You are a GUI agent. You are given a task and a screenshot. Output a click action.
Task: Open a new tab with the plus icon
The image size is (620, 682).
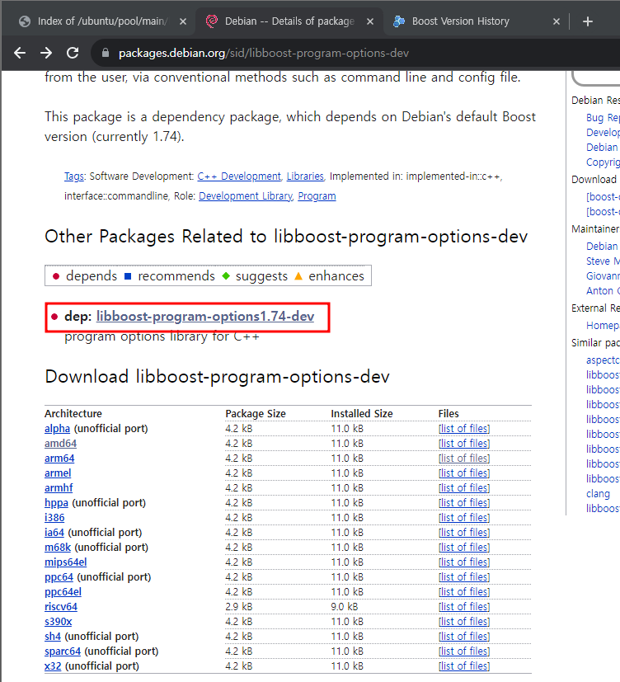click(588, 21)
